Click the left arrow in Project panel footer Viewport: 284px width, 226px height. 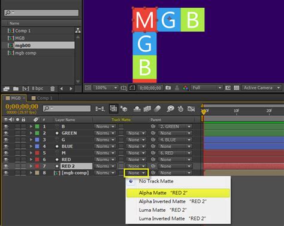click(x=62, y=88)
